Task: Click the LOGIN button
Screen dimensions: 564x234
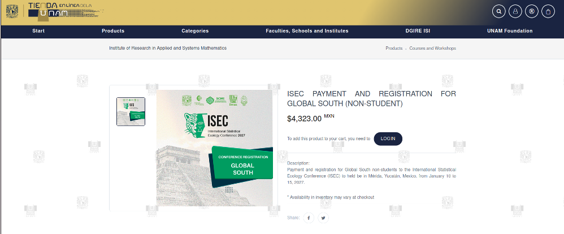Action: pyautogui.click(x=388, y=138)
